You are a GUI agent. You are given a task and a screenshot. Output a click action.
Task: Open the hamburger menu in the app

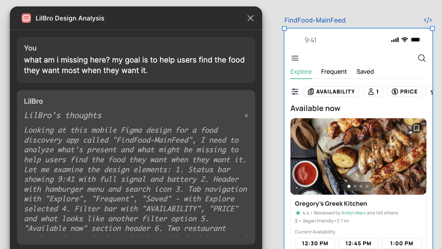click(295, 58)
